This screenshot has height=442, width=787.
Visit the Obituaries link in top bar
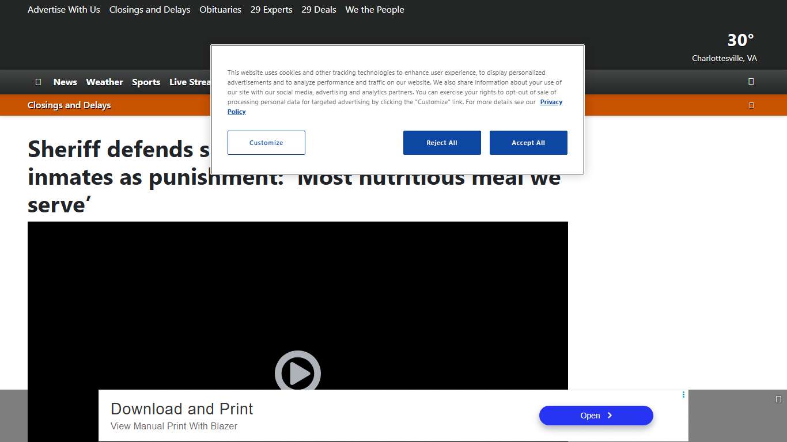coord(220,10)
